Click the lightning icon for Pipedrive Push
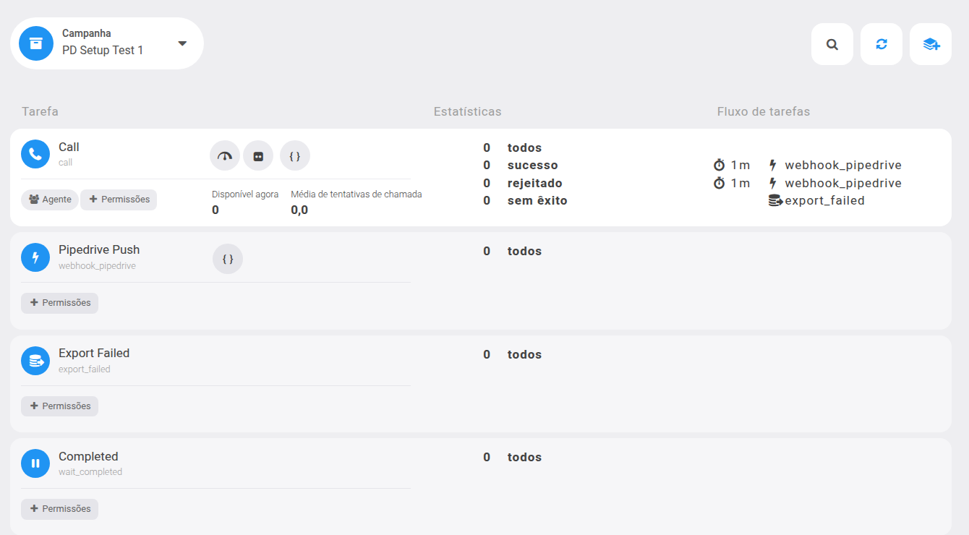The height and width of the screenshot is (535, 969). pos(35,257)
